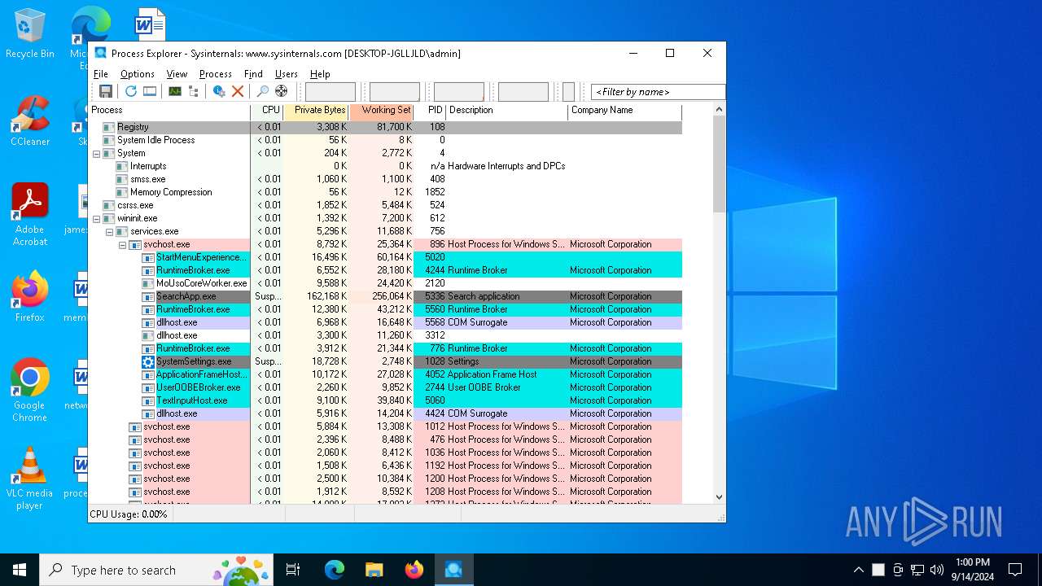Screen dimensions: 1042x586
Task: Click the VLC media player desktop icon
Action: click(30, 479)
